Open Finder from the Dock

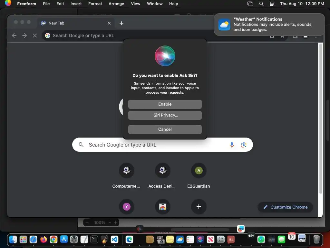pos(13,239)
